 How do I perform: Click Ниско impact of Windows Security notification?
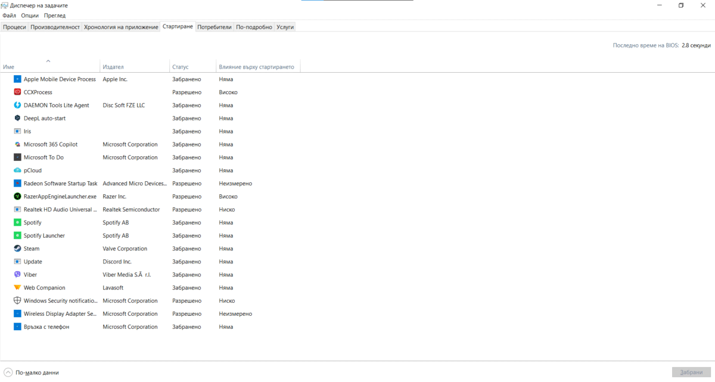pos(227,301)
